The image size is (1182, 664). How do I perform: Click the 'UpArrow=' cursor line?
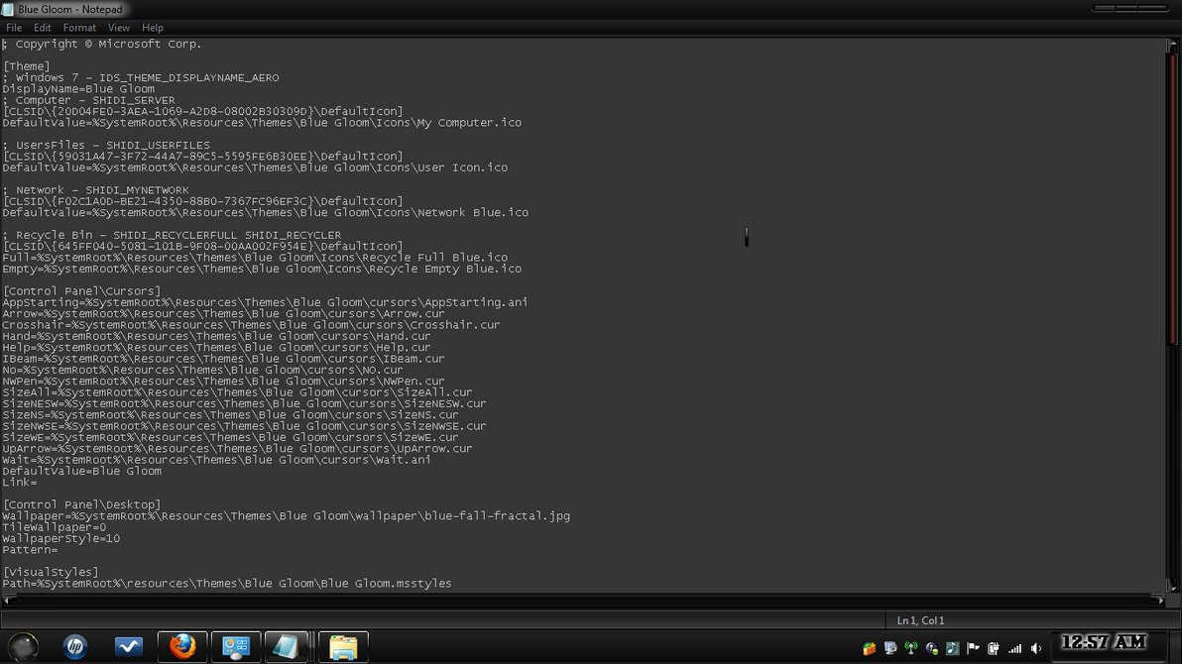click(237, 448)
